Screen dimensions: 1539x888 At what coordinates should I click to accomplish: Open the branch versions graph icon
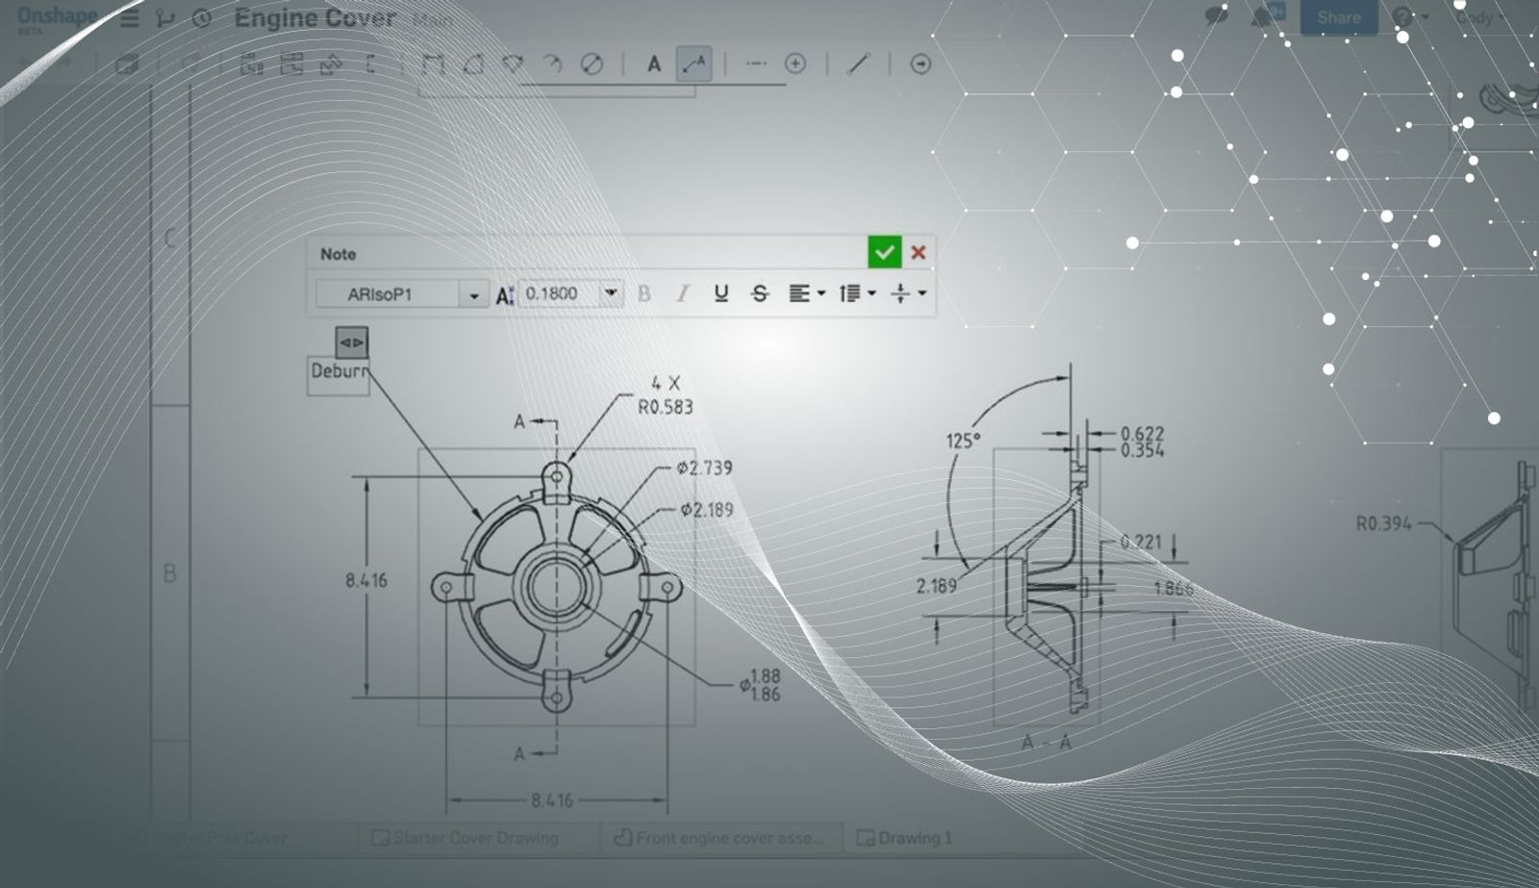(x=165, y=18)
